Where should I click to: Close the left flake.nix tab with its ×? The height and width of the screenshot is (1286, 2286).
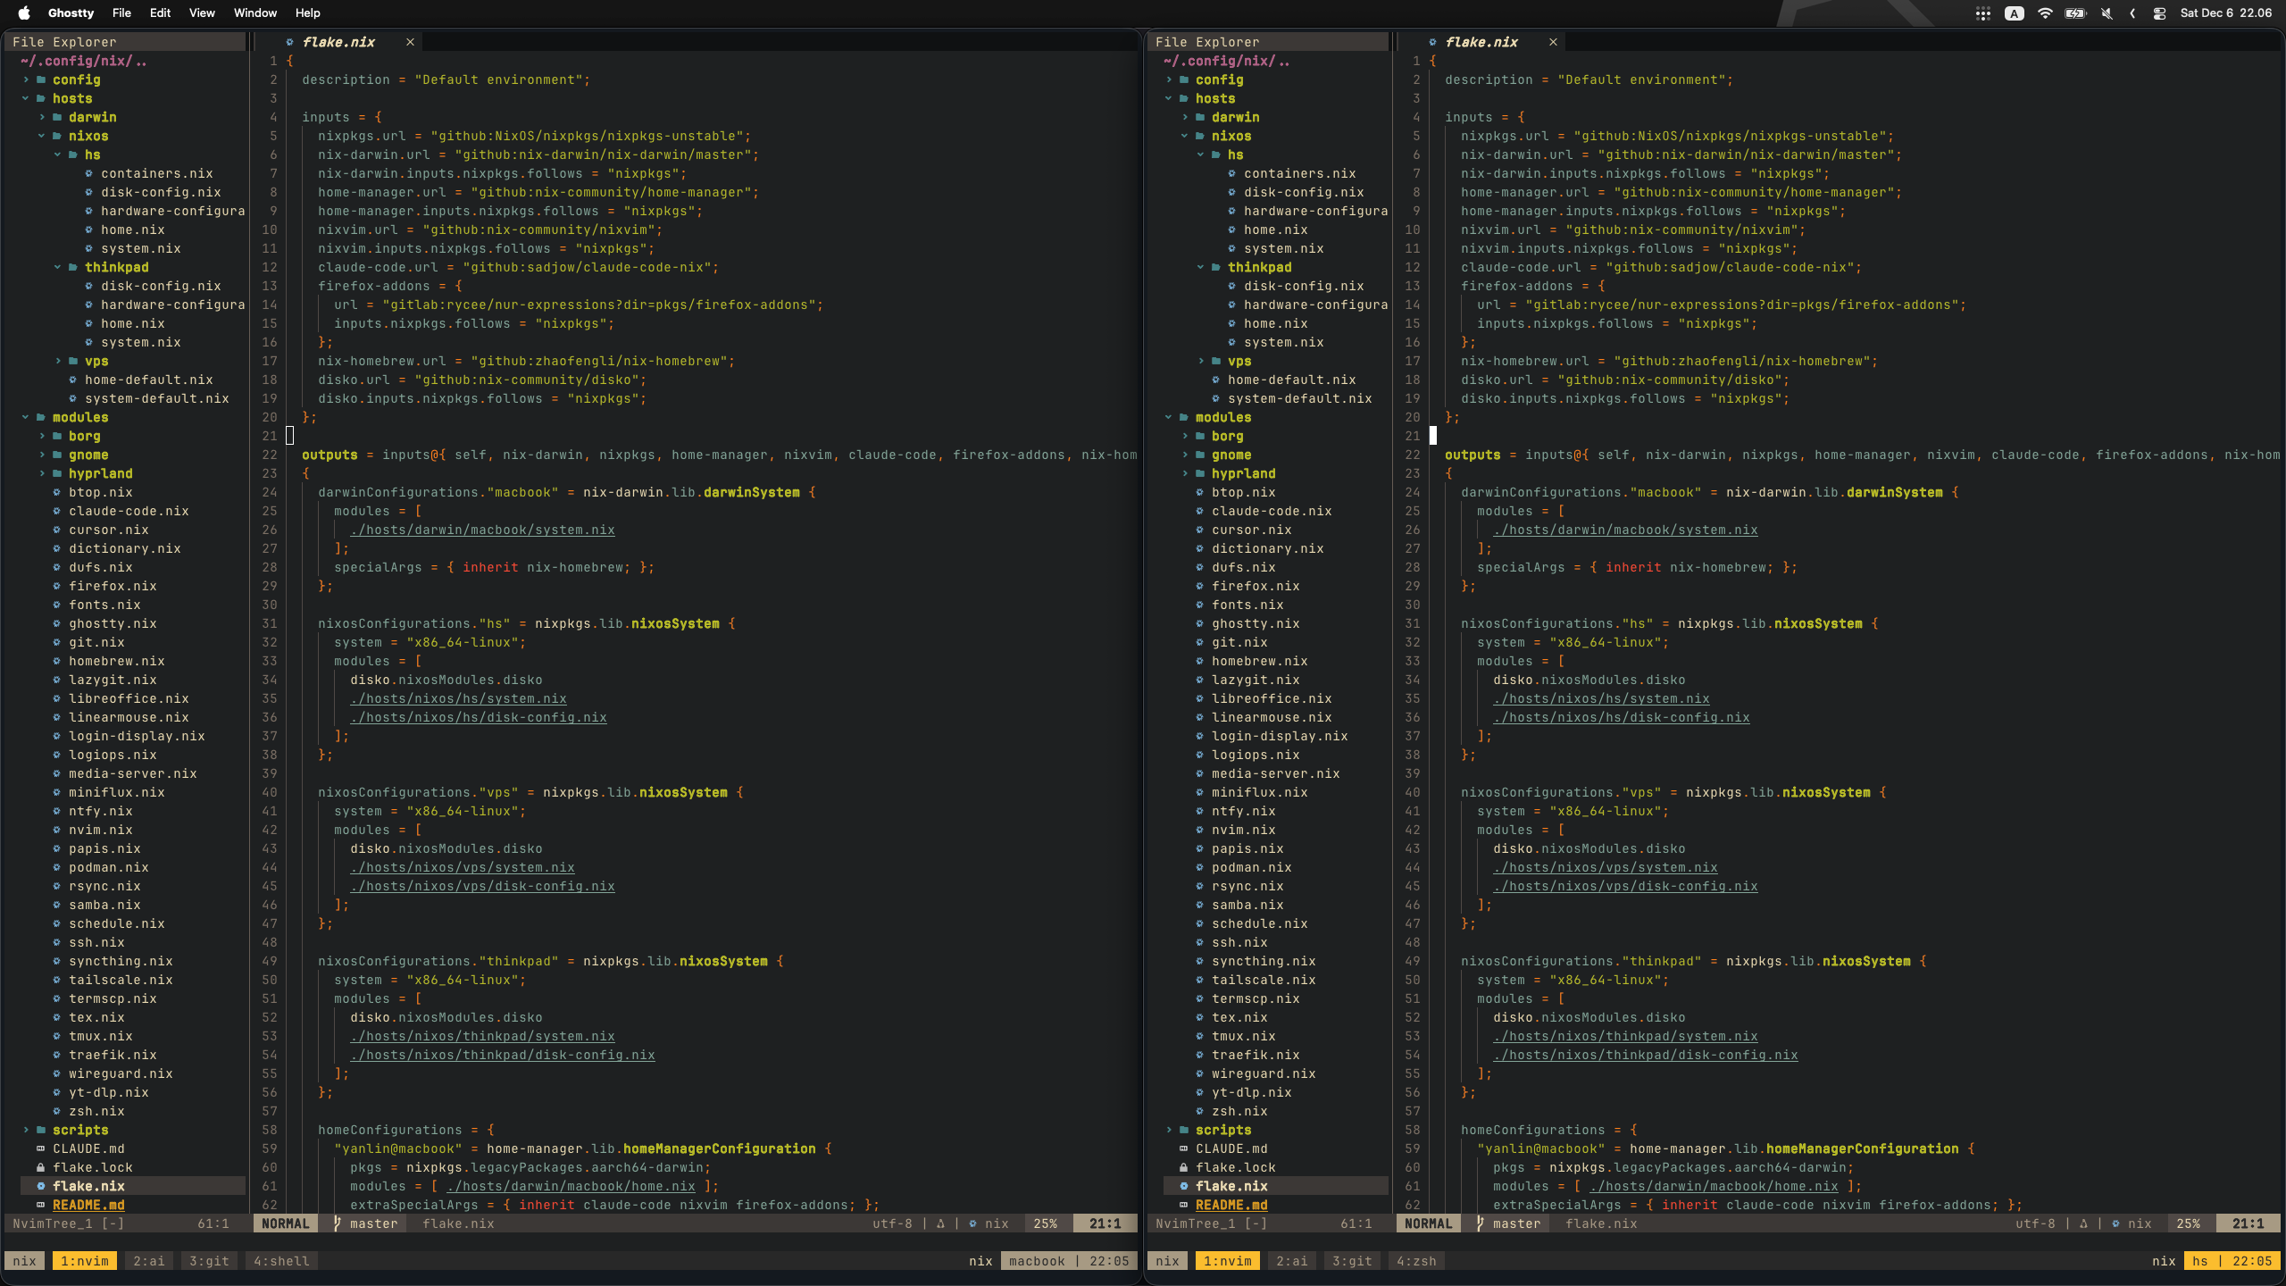410,42
